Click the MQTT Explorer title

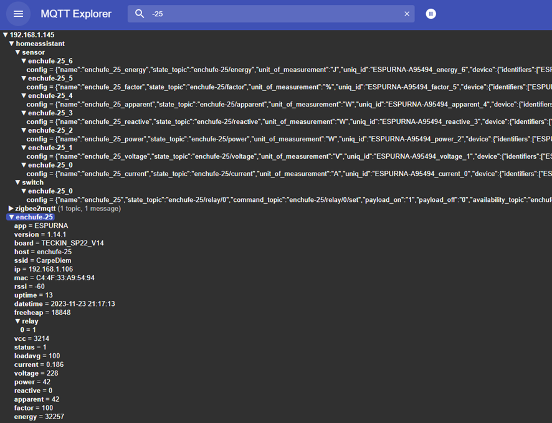click(x=76, y=14)
